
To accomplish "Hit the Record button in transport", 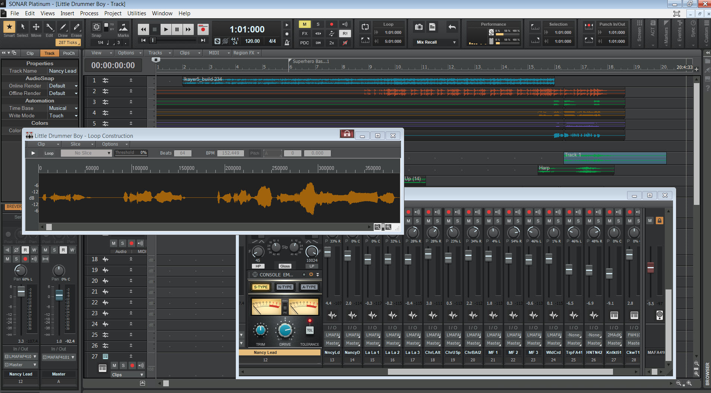I will (203, 29).
